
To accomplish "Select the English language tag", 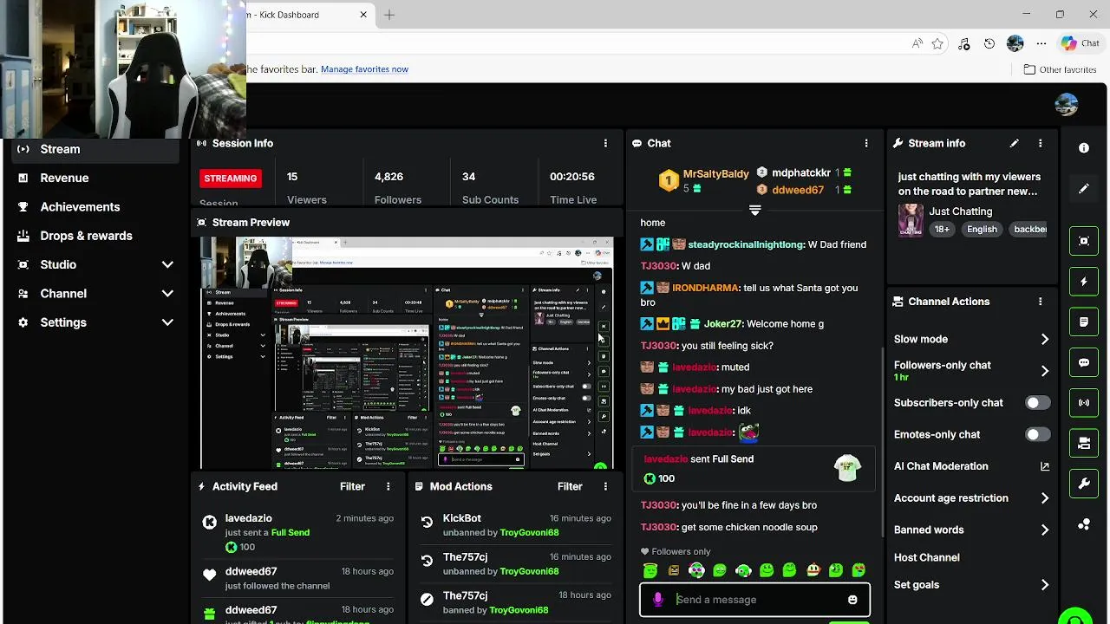I will point(982,230).
